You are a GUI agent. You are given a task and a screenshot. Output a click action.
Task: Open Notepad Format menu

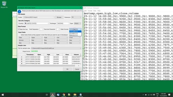pyautogui.click(x=90, y=11)
